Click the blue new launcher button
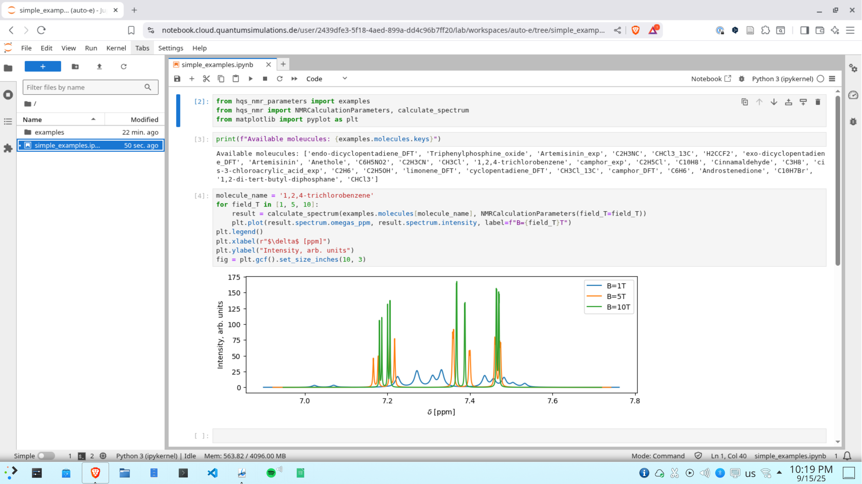 tap(43, 67)
